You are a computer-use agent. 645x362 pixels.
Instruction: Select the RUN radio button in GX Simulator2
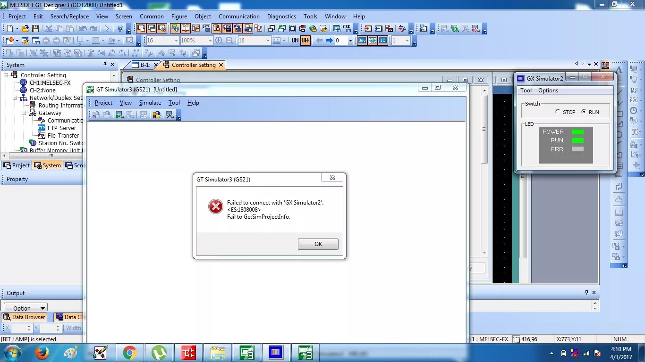[584, 112]
